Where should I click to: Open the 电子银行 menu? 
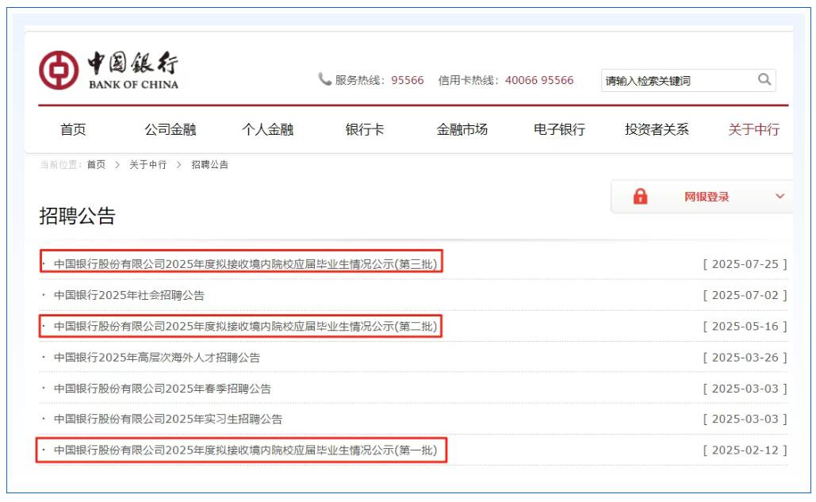tap(559, 129)
